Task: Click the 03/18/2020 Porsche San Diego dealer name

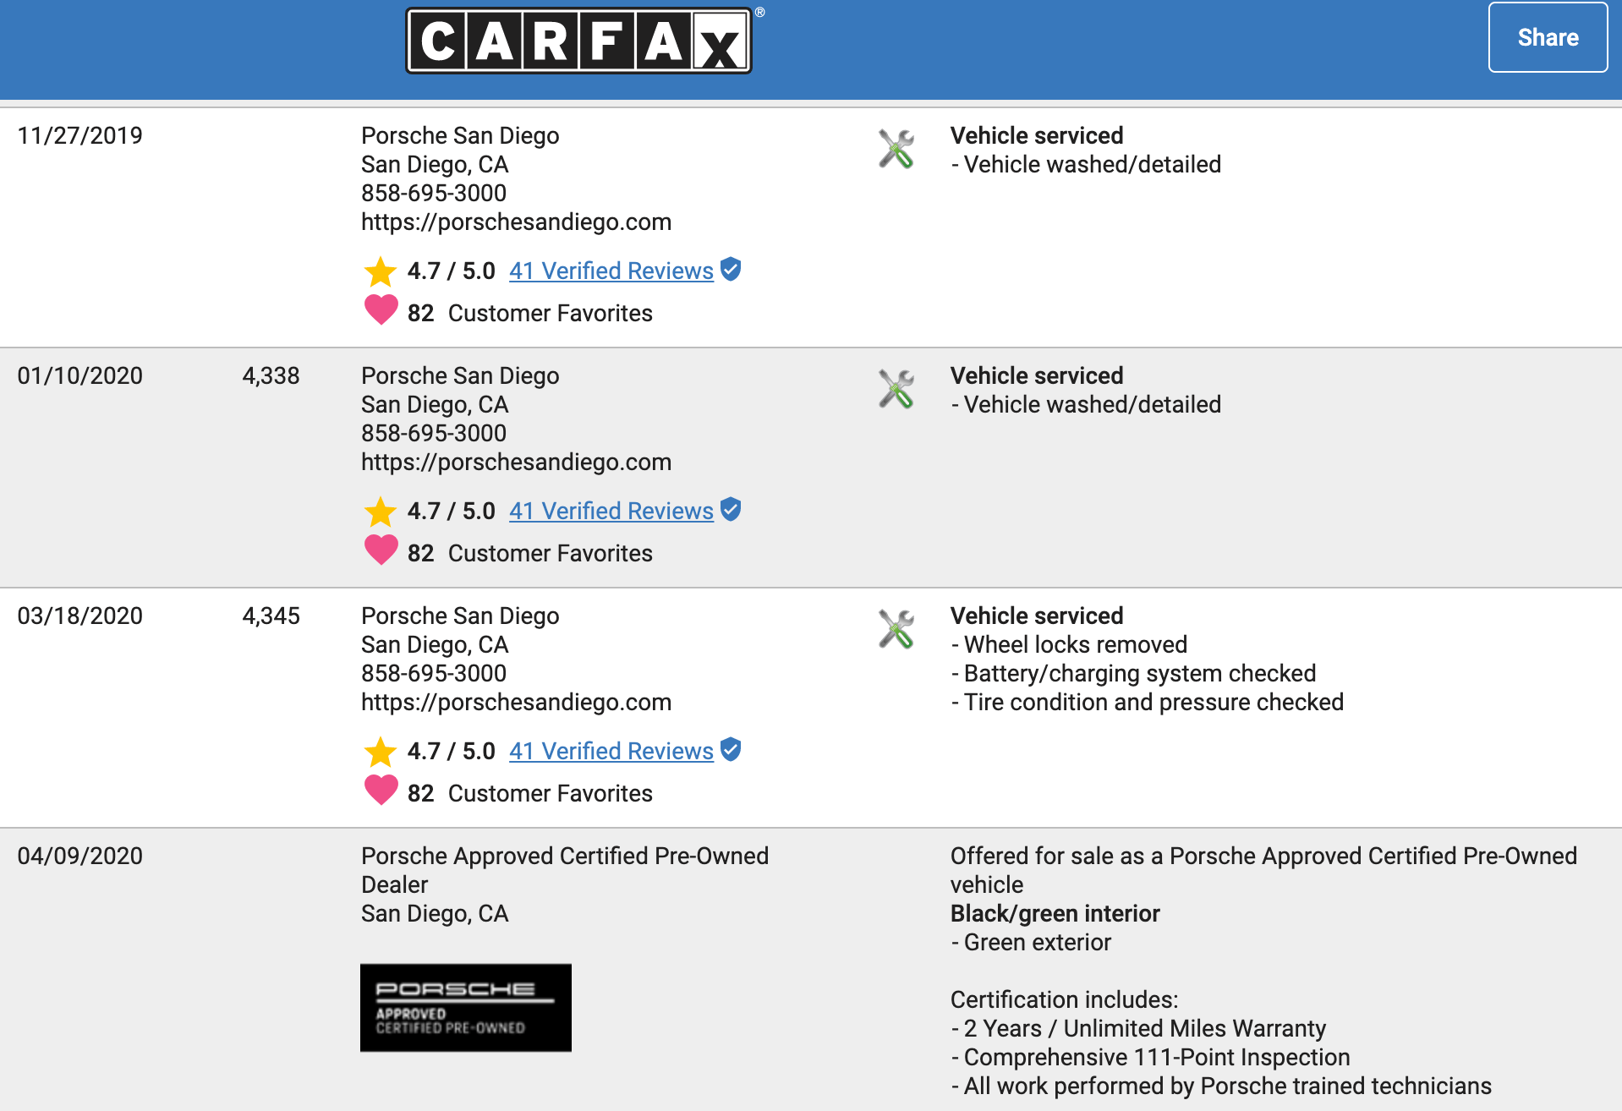Action: [x=460, y=616]
